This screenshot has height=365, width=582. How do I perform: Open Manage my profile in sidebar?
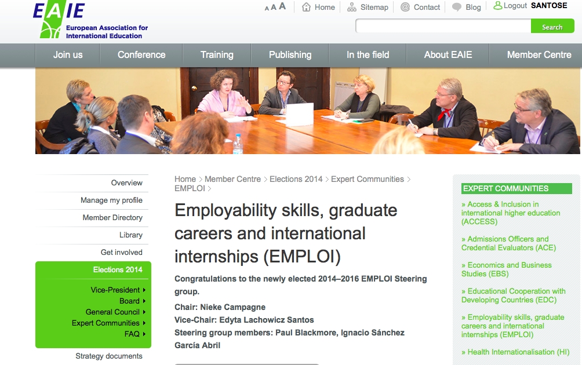pos(111,200)
